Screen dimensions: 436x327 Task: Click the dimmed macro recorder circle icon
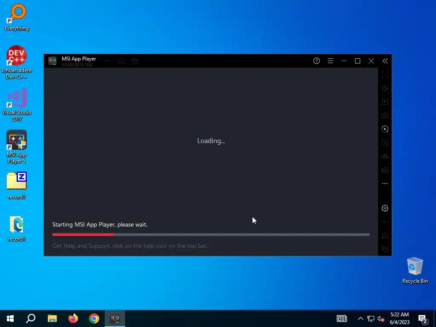(385, 143)
